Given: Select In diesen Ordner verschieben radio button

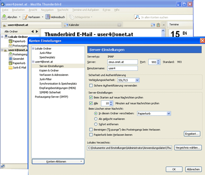Looking at the screenshot, I should click(96, 114).
